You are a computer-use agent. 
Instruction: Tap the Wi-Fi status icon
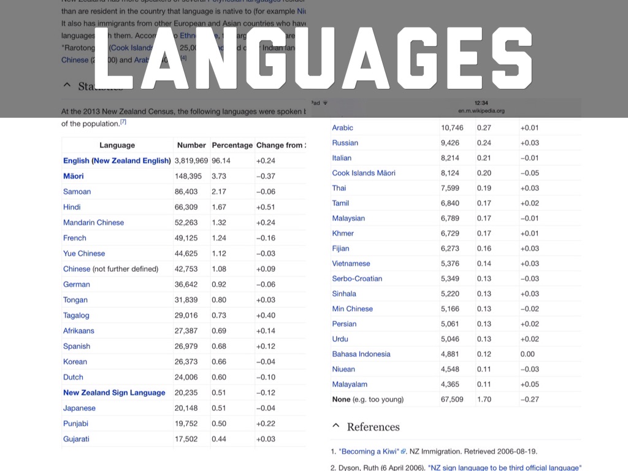coord(325,103)
